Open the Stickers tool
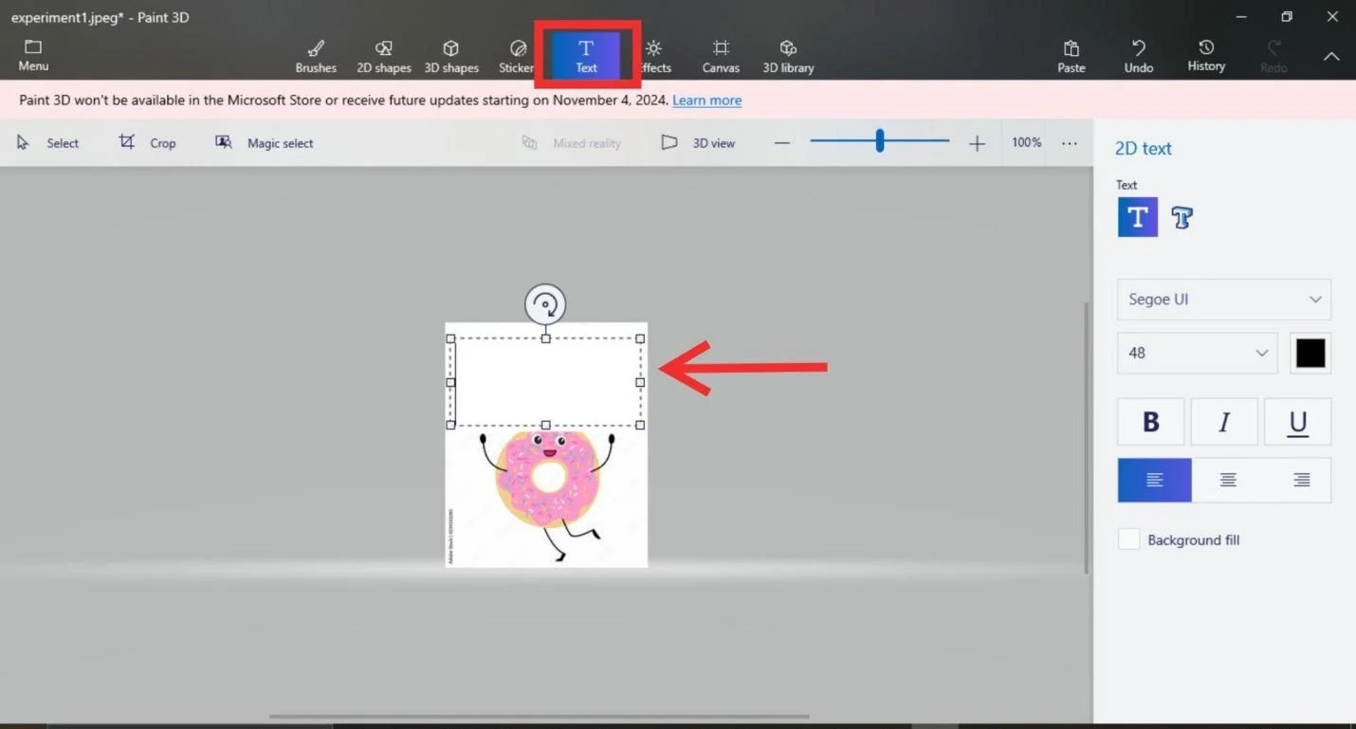Viewport: 1356px width, 729px height. coord(517,56)
